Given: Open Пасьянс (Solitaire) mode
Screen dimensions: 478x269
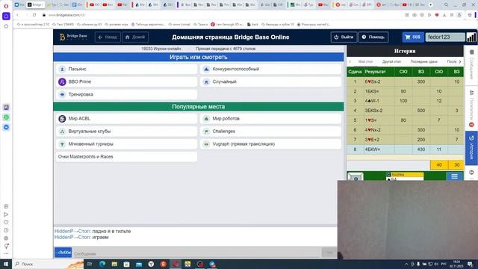Looking at the screenshot, I should [126, 69].
